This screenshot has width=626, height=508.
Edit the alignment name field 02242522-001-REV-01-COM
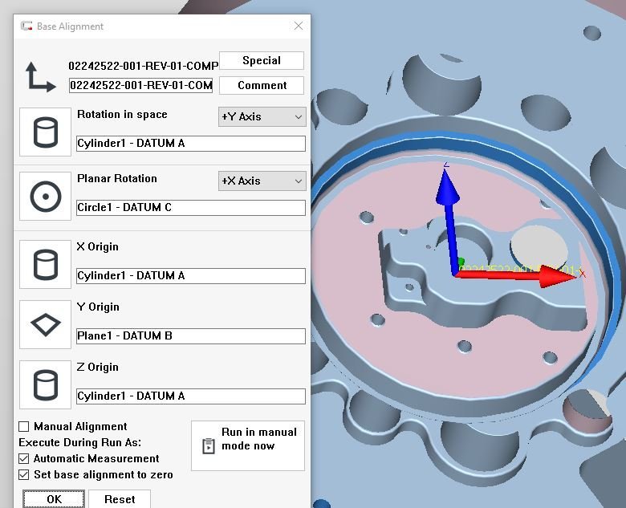[x=140, y=85]
